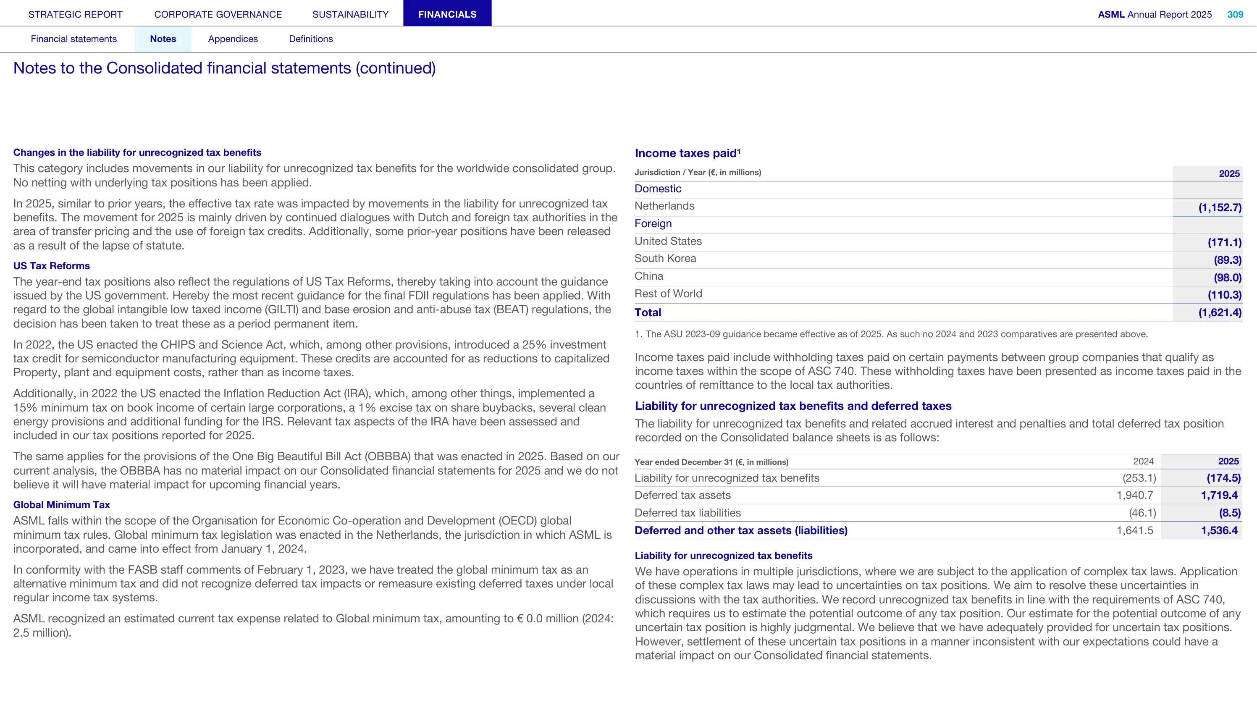Viewport: 1257px width, 708px height.
Task: Click the Notes to the Consolidated financial statements title
Action: point(224,68)
